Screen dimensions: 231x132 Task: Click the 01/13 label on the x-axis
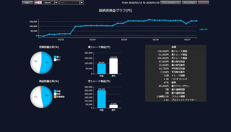point(61,40)
